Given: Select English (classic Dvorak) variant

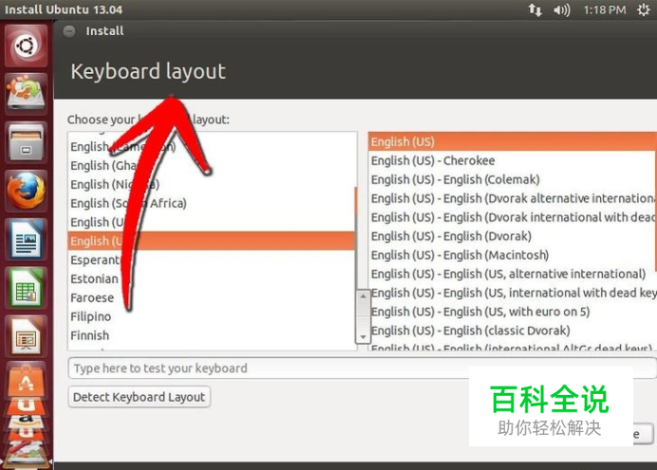Looking at the screenshot, I should (x=513, y=330).
